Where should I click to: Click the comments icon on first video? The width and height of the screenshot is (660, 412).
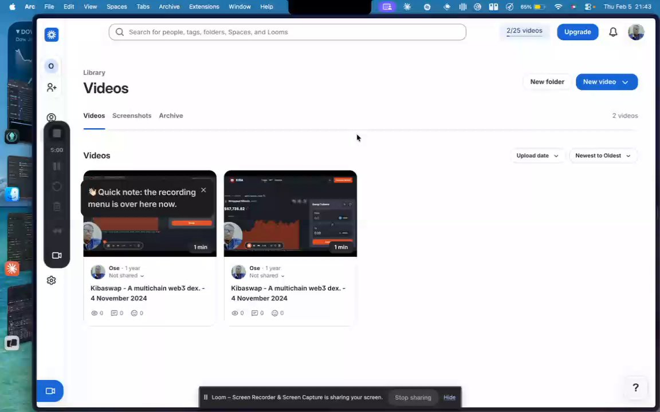[x=114, y=313]
